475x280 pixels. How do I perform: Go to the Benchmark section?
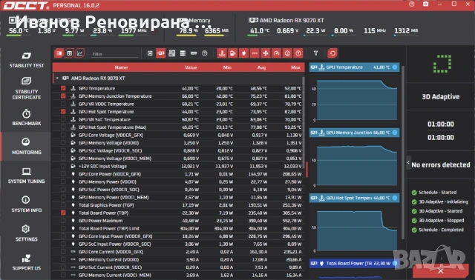[26, 117]
